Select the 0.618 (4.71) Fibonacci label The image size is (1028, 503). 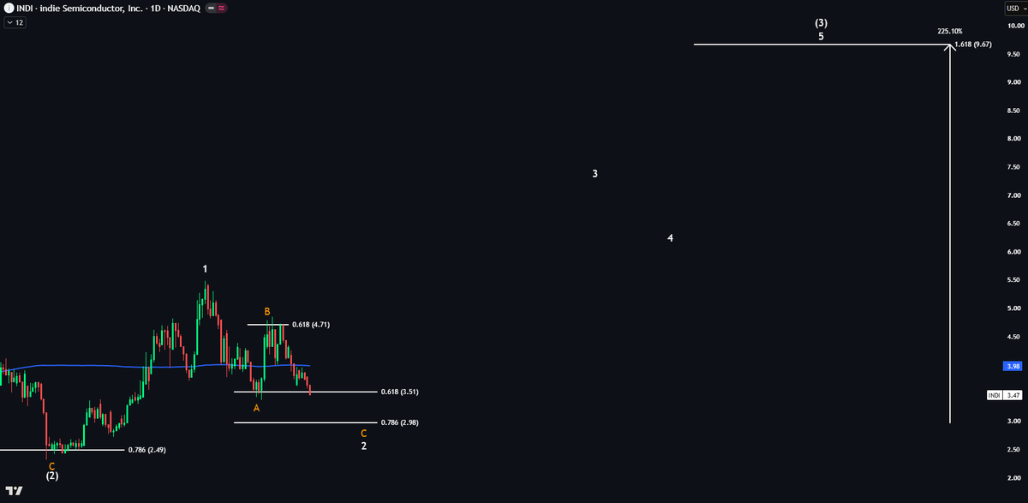pos(311,325)
